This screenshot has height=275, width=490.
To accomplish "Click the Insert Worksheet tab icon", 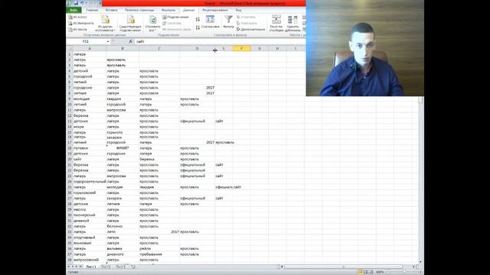I will click(133, 267).
